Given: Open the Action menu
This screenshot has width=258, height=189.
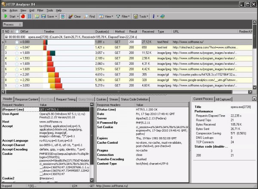Looking at the screenshot, I should (13, 10).
